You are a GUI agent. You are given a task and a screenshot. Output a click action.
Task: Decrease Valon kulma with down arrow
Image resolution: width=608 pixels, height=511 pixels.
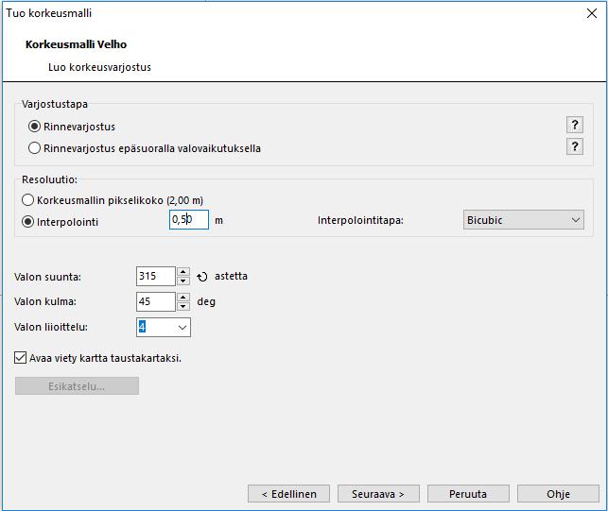point(183,306)
